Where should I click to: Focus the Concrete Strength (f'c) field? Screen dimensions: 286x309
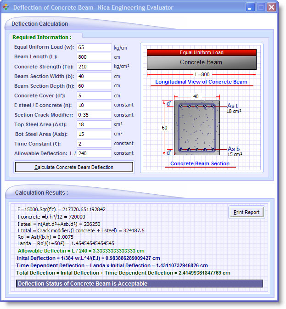point(94,67)
